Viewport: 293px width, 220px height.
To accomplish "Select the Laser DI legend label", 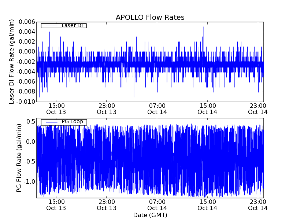I will pyautogui.click(x=72, y=26).
